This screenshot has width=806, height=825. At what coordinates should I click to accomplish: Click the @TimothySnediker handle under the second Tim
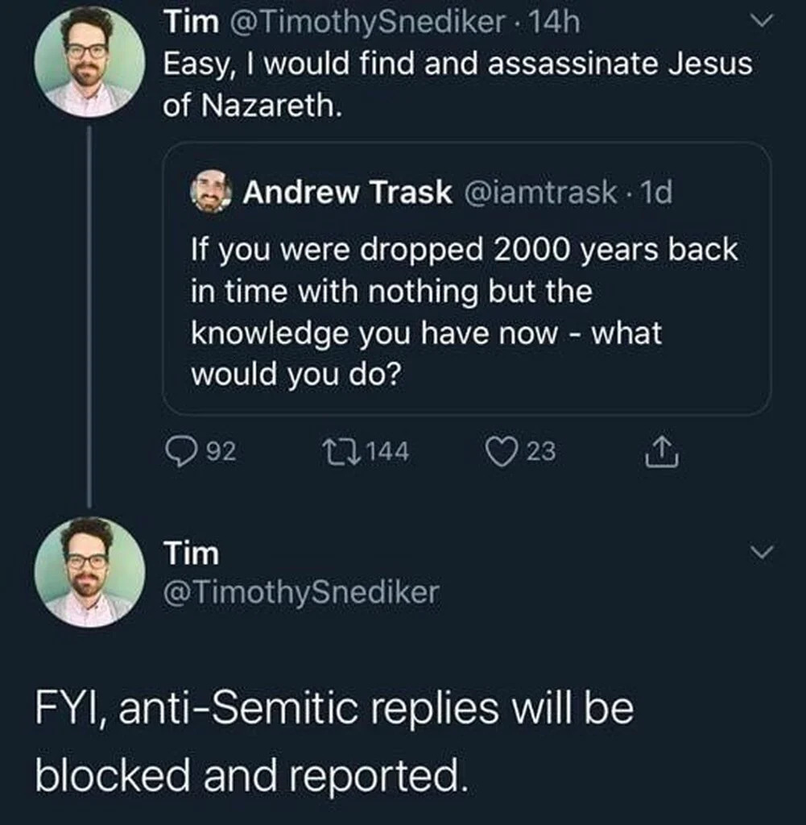301,594
